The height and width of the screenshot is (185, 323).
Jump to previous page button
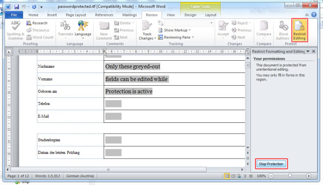[x=248, y=153]
